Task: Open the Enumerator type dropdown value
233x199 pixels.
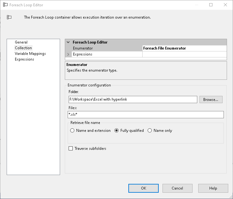Action: 184,48
